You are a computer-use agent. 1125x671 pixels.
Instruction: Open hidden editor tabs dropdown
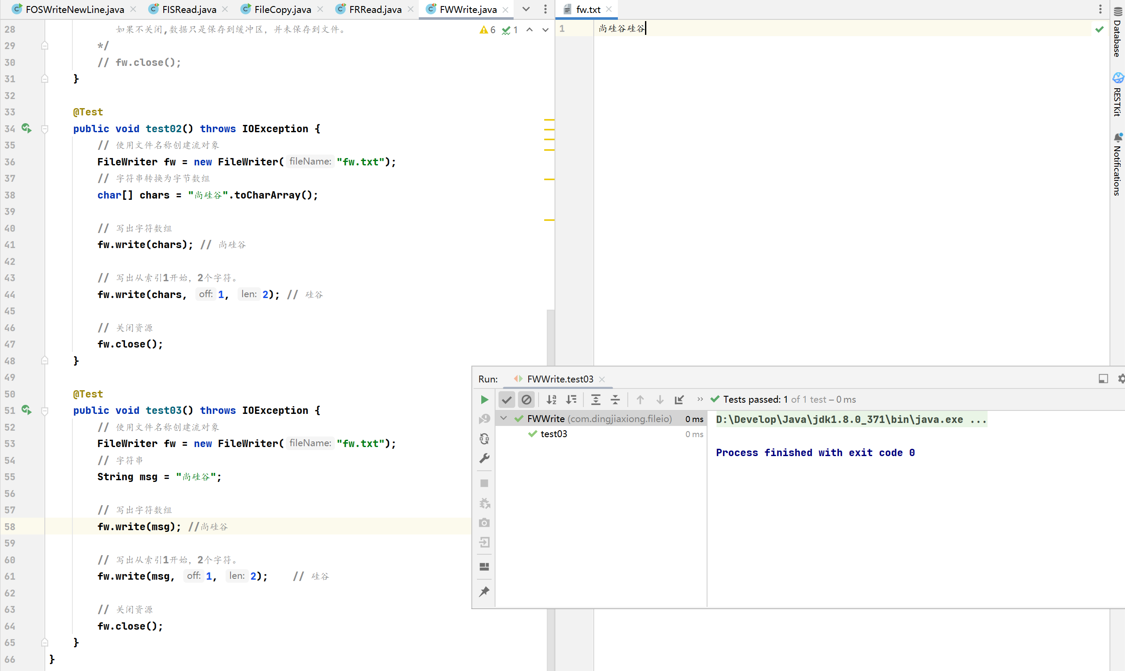(526, 9)
